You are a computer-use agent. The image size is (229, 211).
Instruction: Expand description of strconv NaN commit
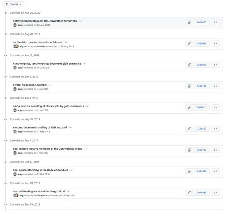70,128
